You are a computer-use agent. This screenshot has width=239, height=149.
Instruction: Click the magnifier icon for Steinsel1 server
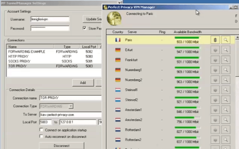(x=226, y=90)
